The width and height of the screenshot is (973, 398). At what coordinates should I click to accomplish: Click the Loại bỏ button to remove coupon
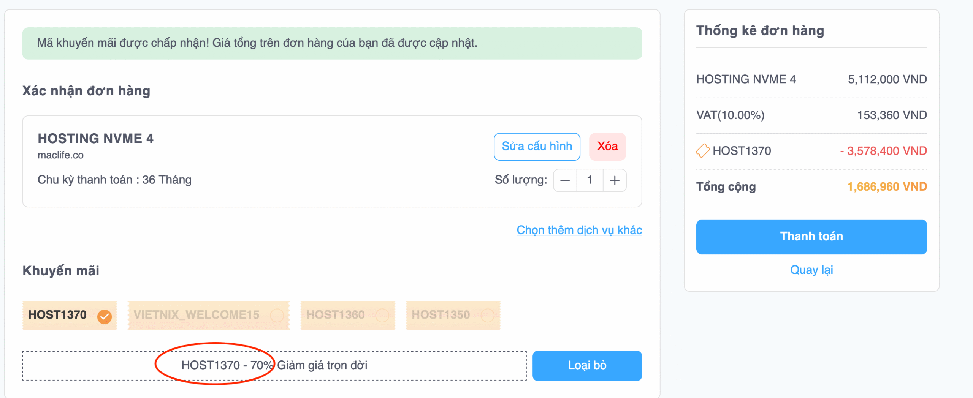click(587, 365)
